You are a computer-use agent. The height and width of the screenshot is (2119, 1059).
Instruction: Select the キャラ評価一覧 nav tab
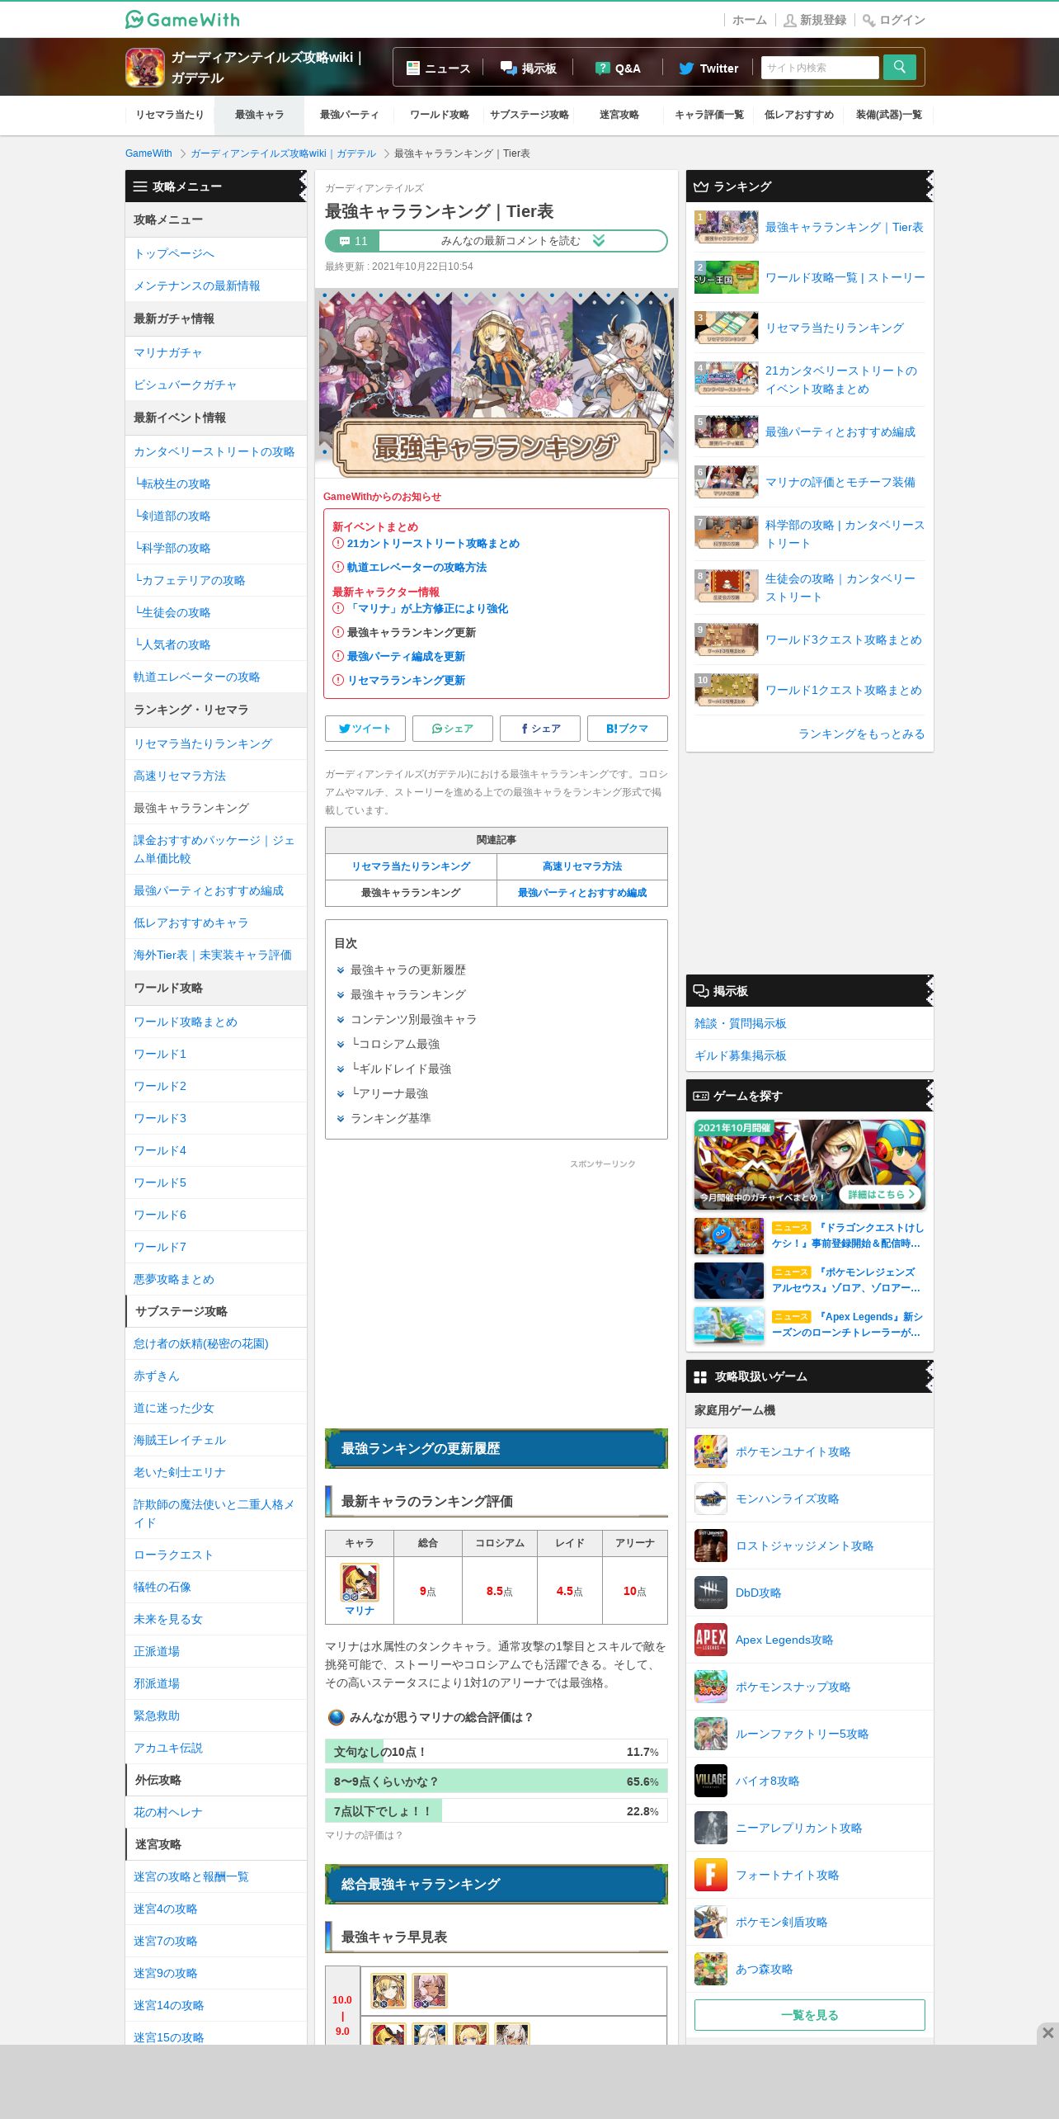(x=709, y=115)
